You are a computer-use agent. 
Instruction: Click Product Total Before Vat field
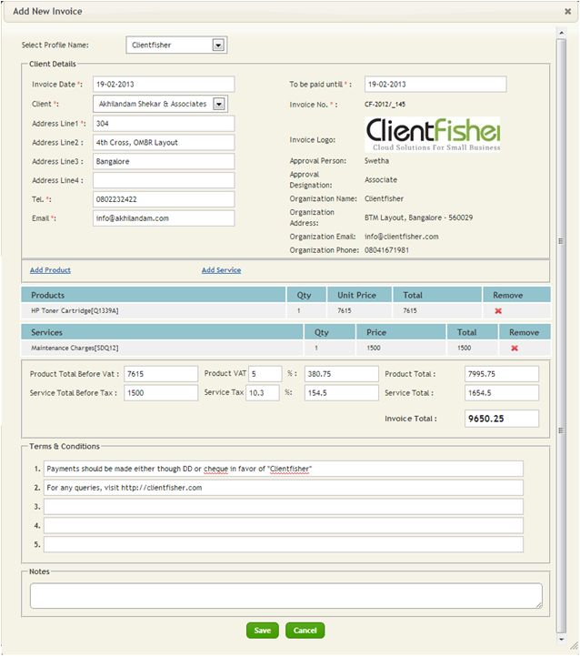point(161,374)
